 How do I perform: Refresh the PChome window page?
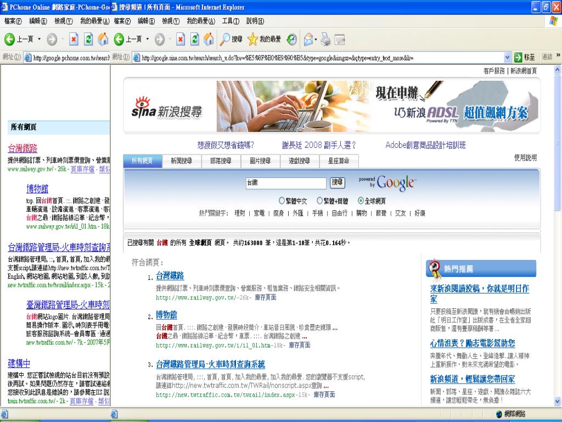[x=88, y=39]
